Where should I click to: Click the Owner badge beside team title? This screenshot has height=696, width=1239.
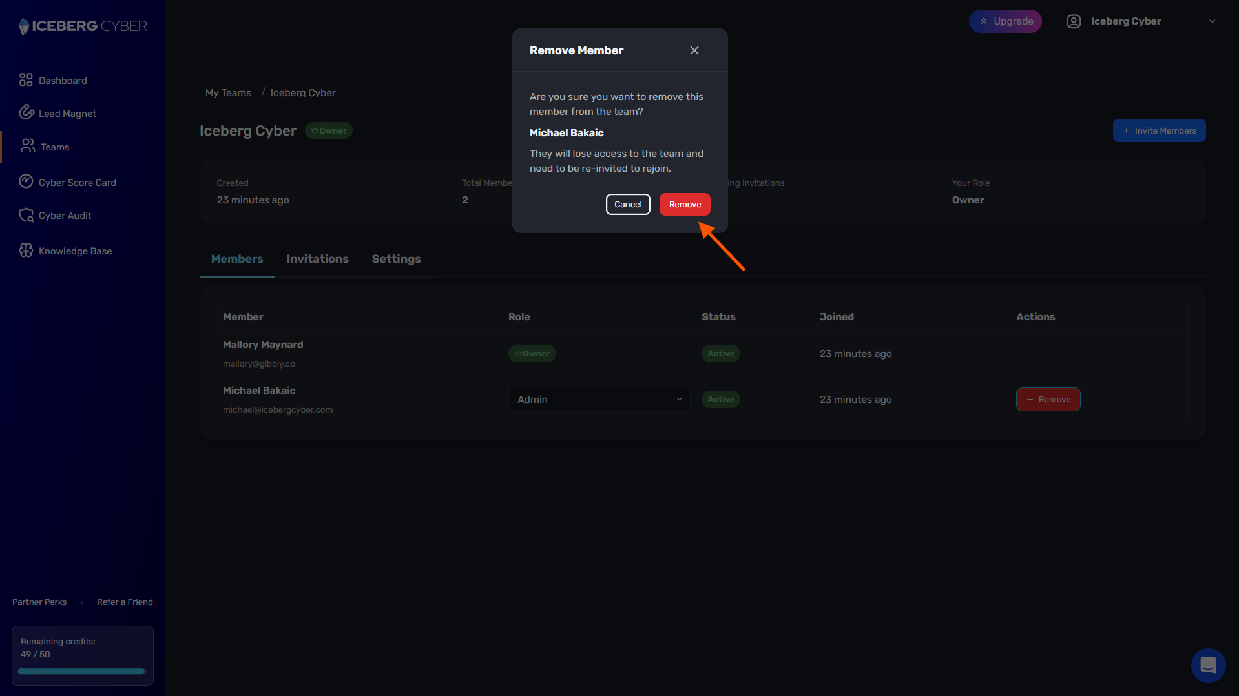(328, 130)
